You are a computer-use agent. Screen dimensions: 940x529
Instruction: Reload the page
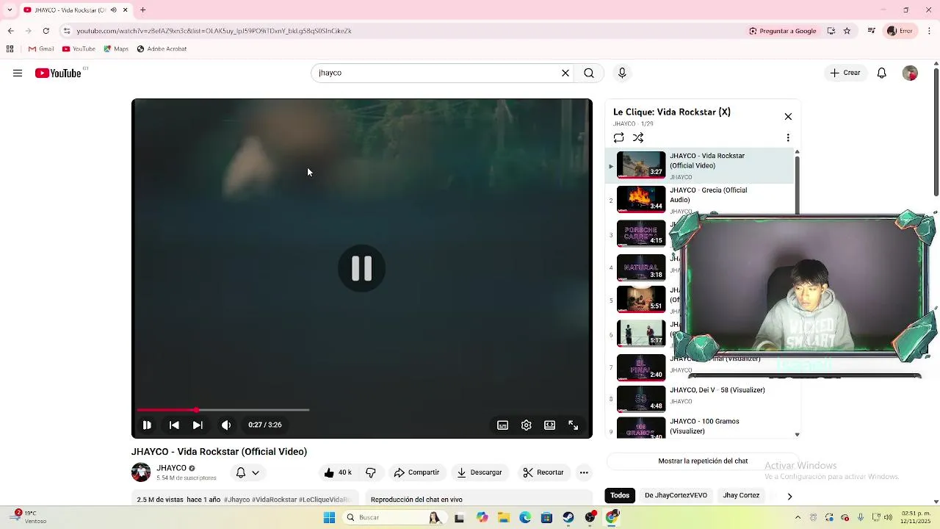click(46, 31)
